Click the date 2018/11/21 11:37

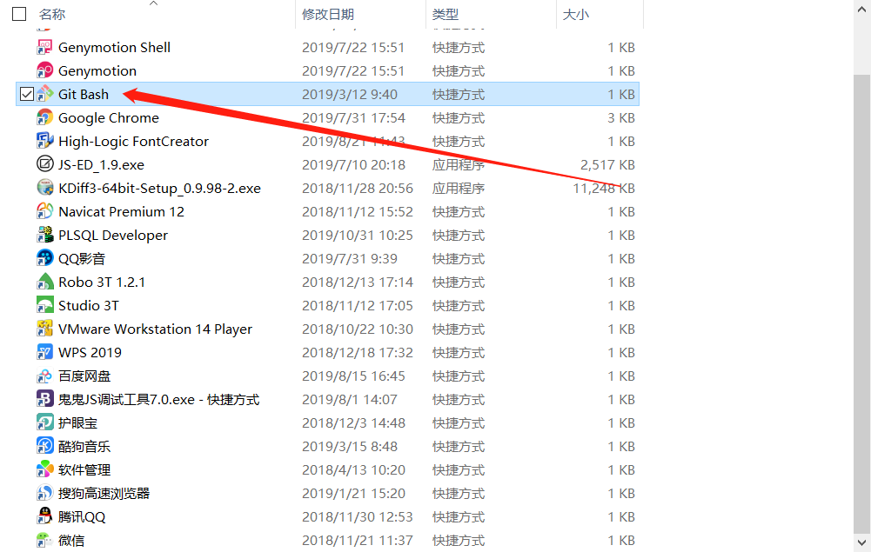click(357, 541)
